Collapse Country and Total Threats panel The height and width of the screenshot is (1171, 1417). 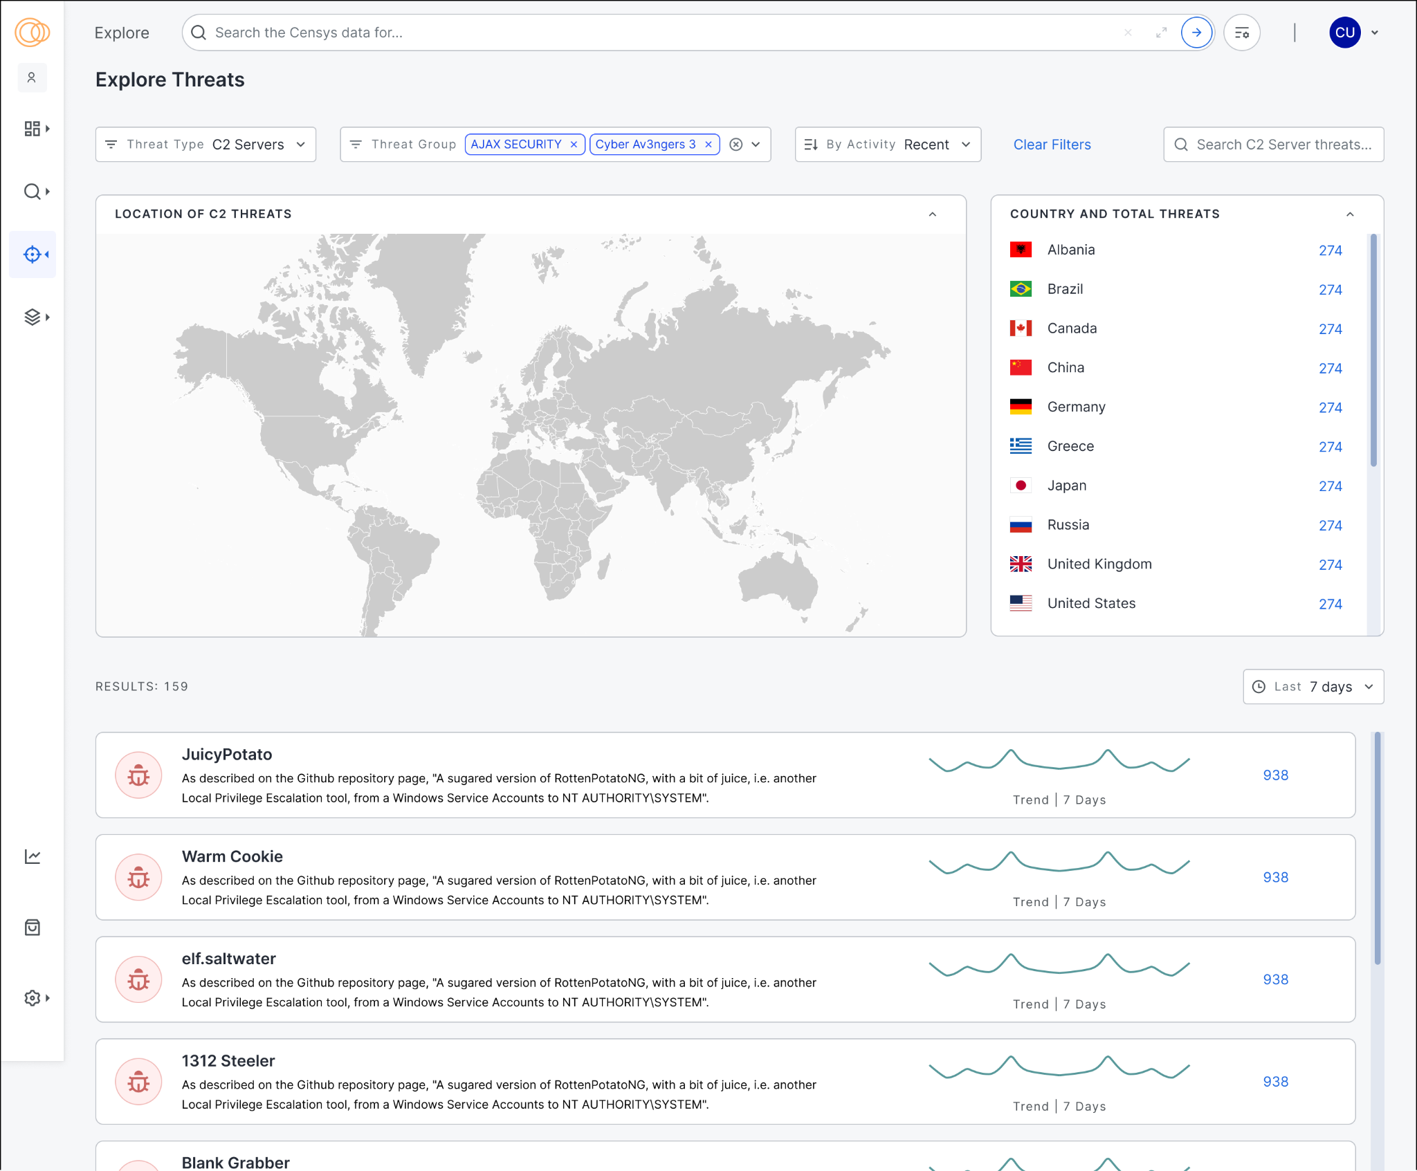[x=1350, y=214]
